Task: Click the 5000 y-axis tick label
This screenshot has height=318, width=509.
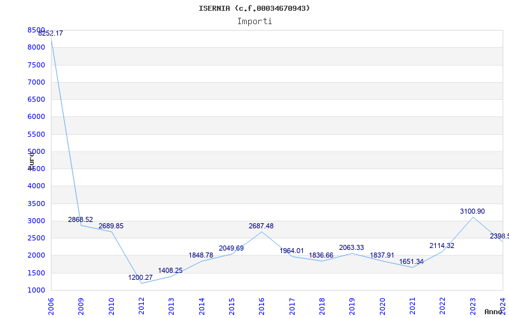Action: tap(36, 151)
